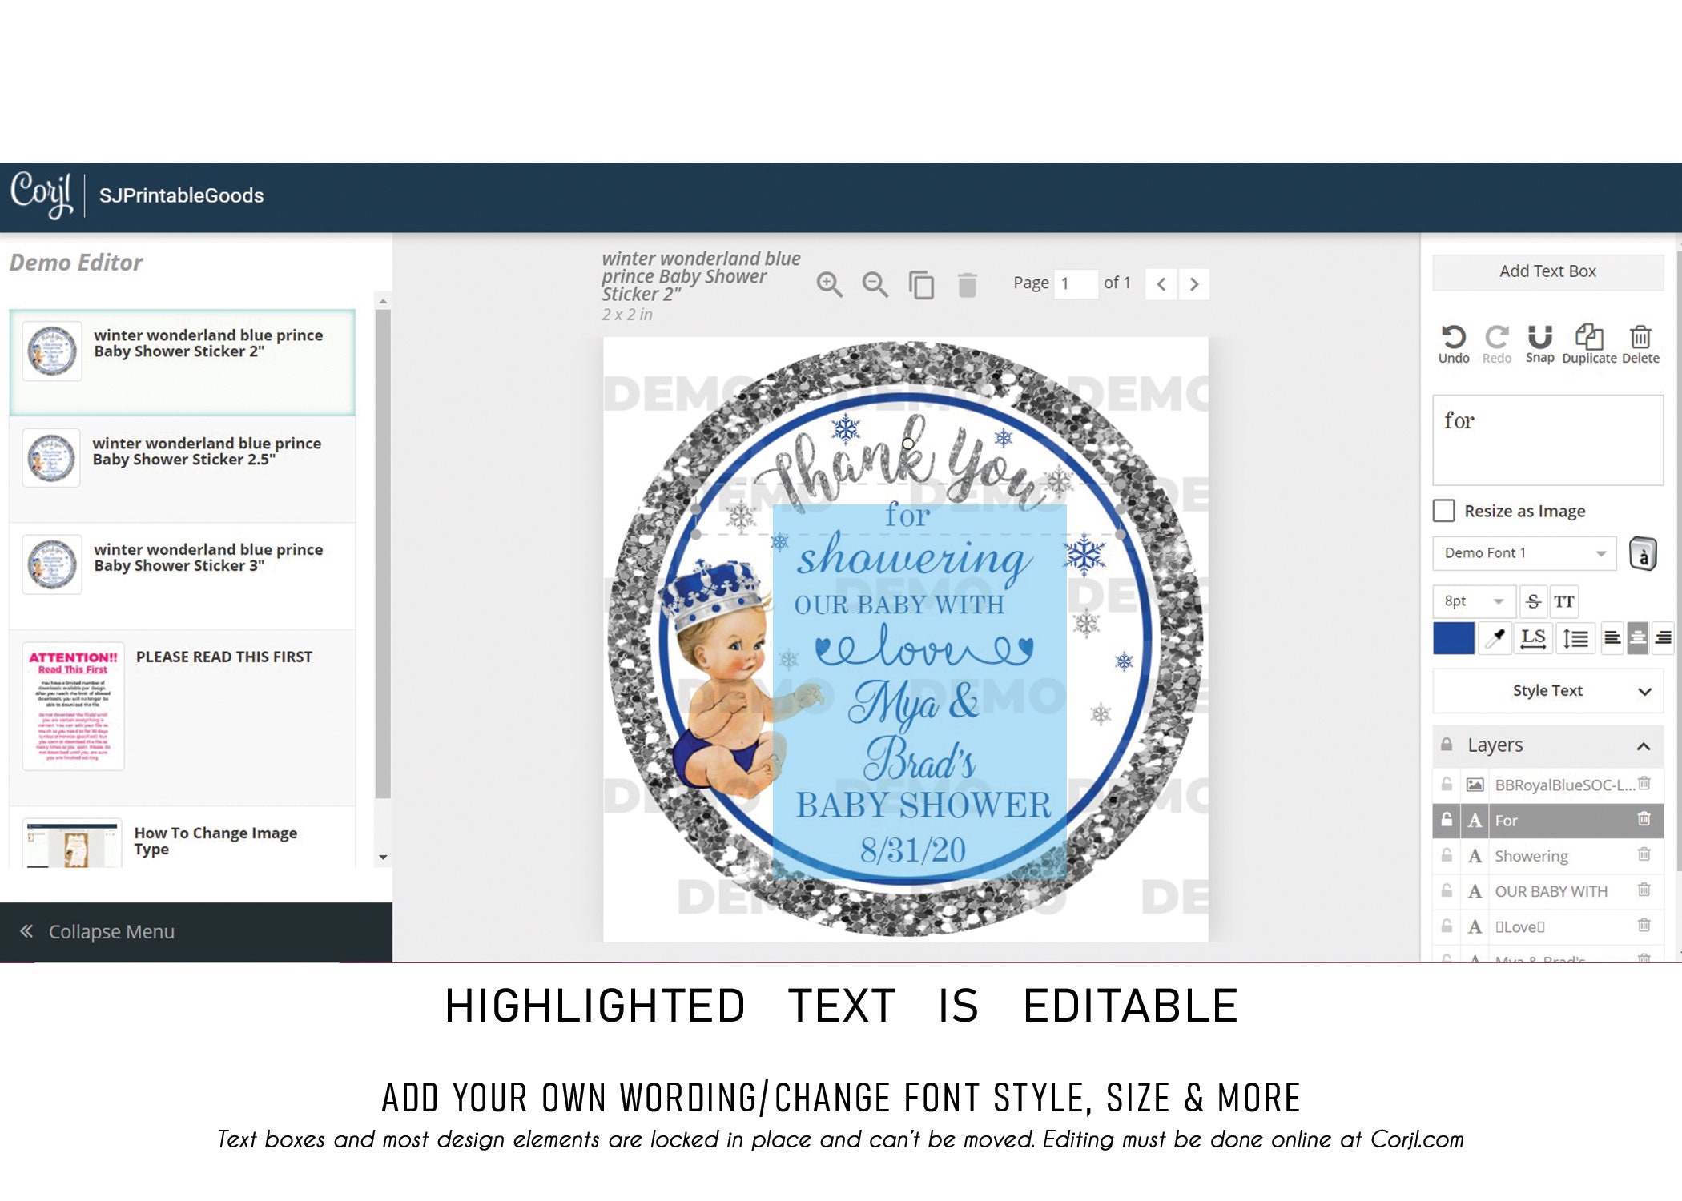Click the Add Text Box button
1682x1201 pixels.
click(1547, 271)
